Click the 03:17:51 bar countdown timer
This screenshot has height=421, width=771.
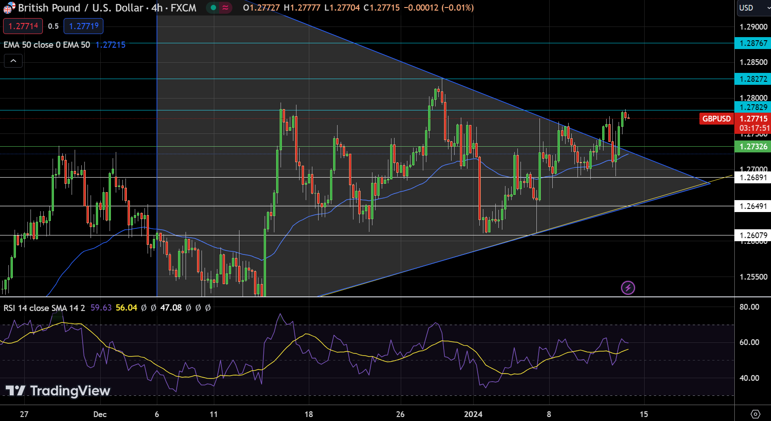pyautogui.click(x=754, y=128)
